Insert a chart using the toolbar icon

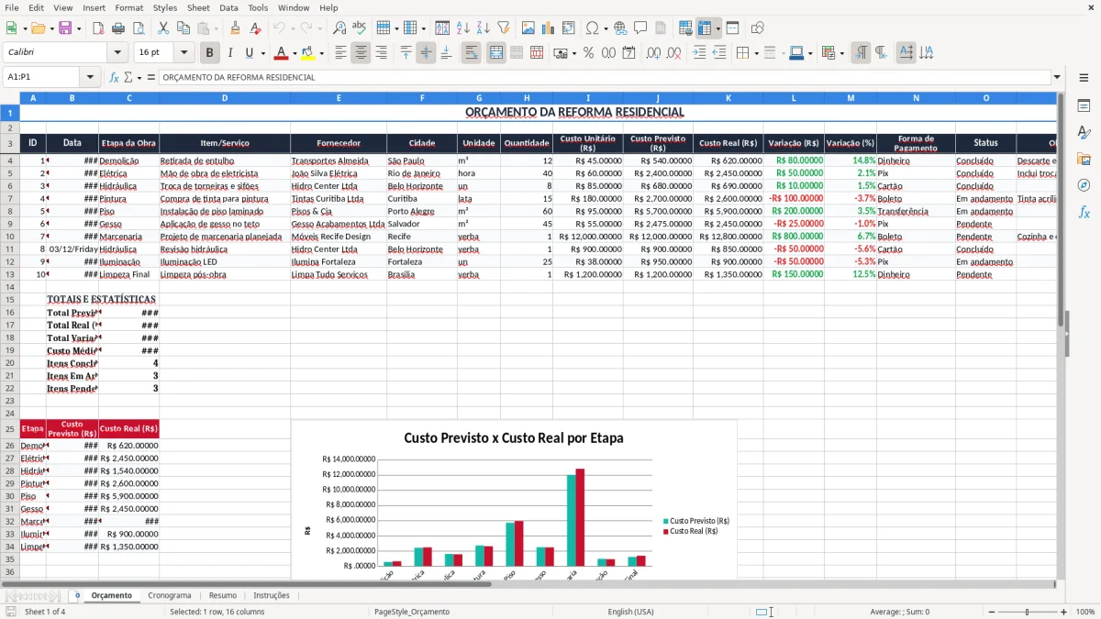click(549, 28)
